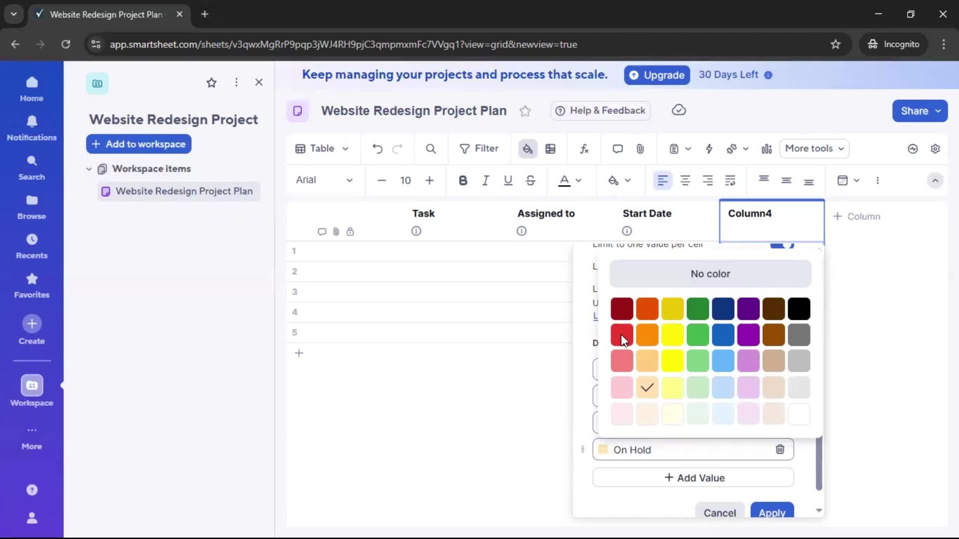Click the comment icon in the toolbar
This screenshot has height=539, width=959.
point(617,149)
